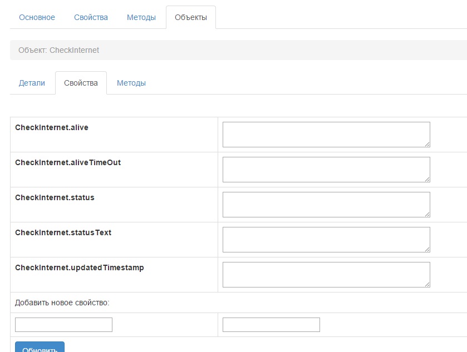Screen dimensions: 467x352
Task: Click the new property value input field
Action: point(271,325)
